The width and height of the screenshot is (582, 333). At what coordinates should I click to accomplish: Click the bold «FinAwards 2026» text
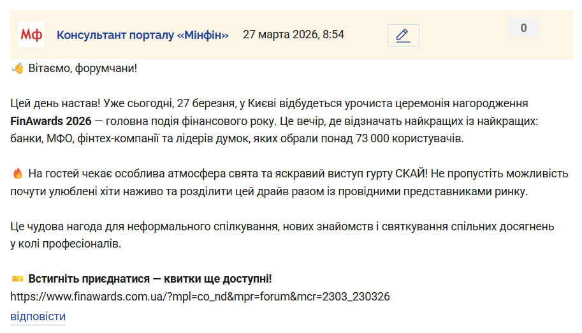tap(50, 121)
